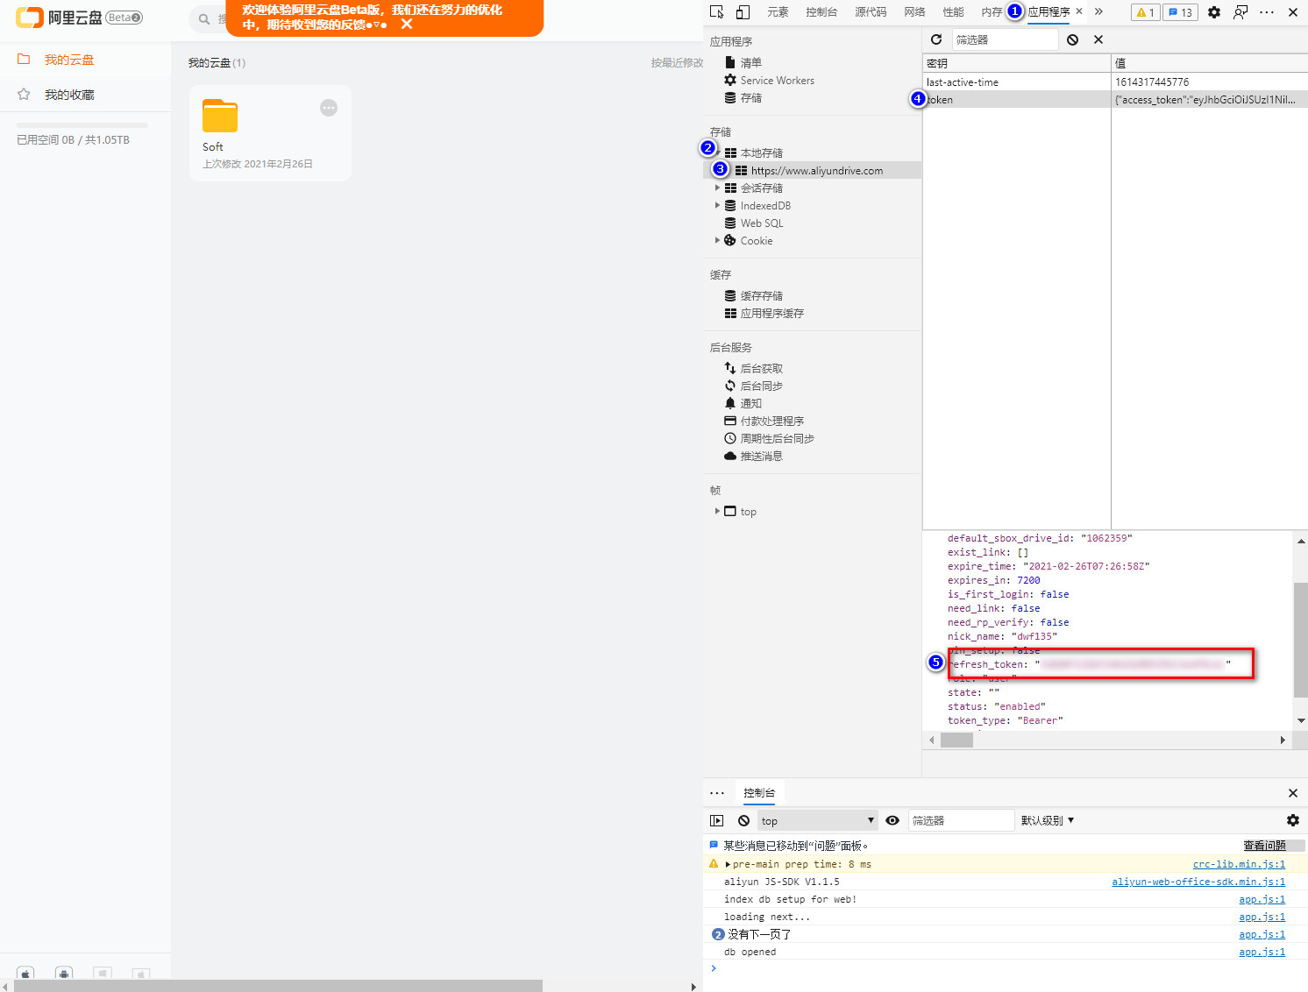1308x992 pixels.
Task: Toggle device emulation icon in DevTools
Action: click(743, 12)
